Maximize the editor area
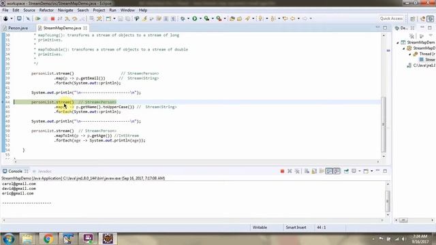436x245 pixels. (385, 28)
